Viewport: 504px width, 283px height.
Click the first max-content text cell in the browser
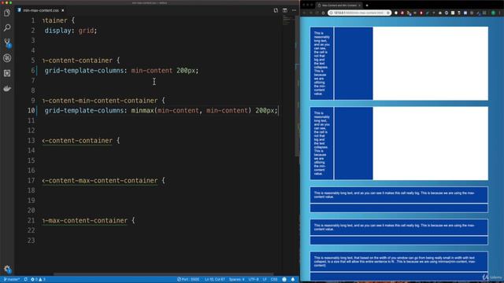[399, 195]
